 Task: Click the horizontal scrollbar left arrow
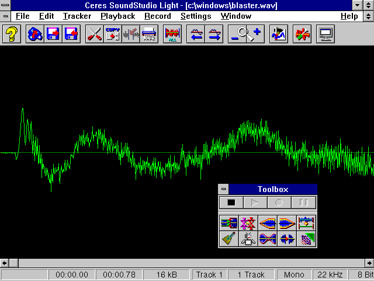coord(5,263)
